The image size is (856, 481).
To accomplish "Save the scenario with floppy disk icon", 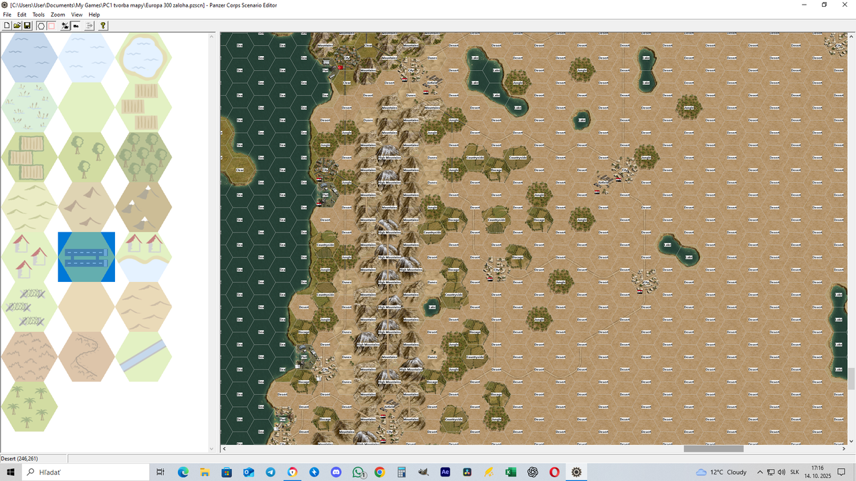I will [27, 25].
